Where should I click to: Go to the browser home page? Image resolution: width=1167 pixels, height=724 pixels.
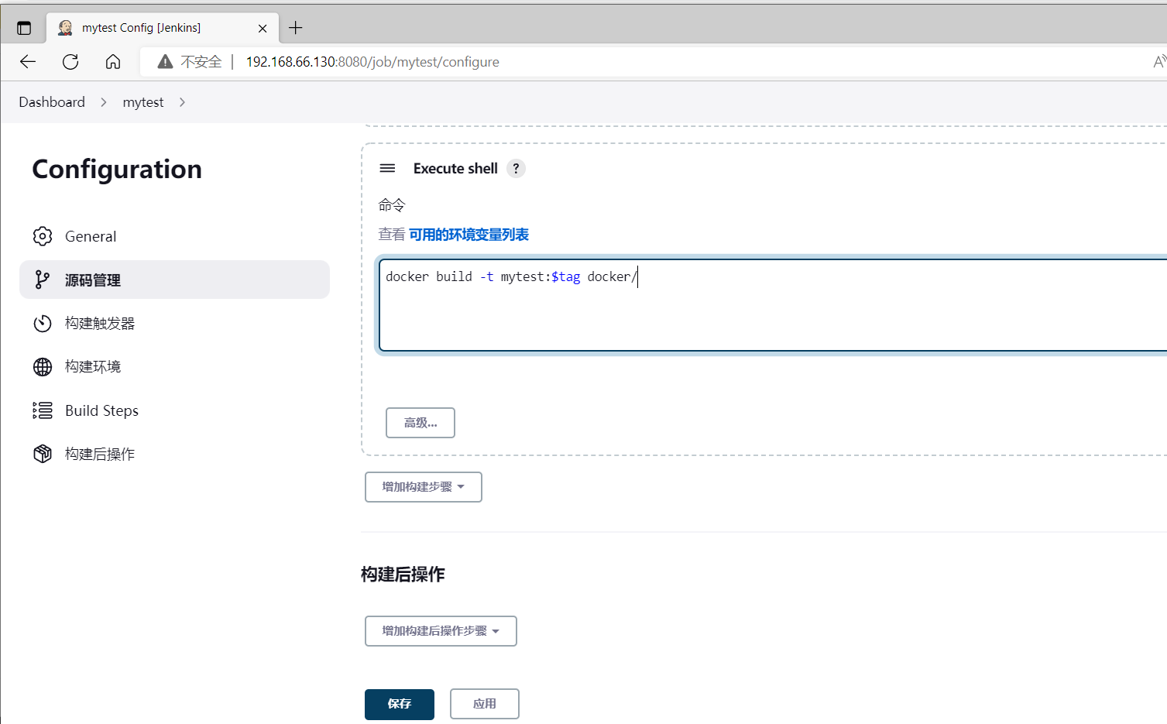pos(113,62)
